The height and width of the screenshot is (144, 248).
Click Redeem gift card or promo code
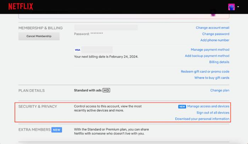tap(205, 71)
